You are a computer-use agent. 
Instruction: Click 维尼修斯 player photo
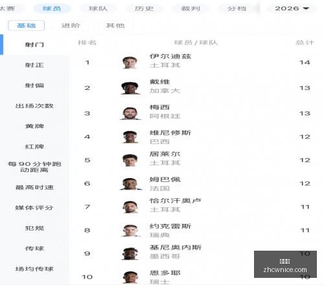[x=130, y=137]
